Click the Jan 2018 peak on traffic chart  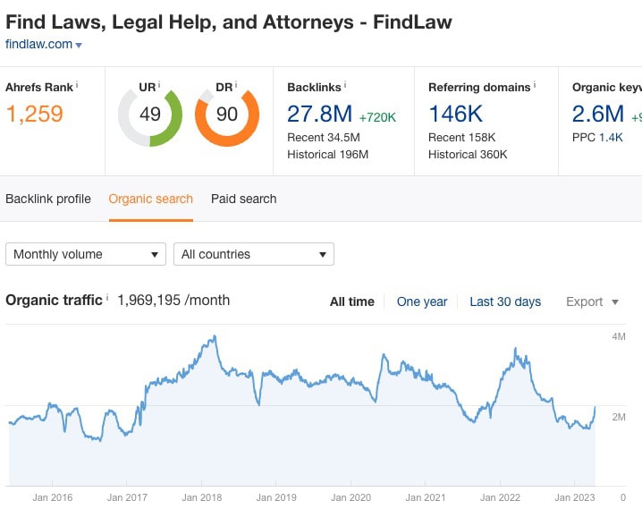[x=215, y=337]
